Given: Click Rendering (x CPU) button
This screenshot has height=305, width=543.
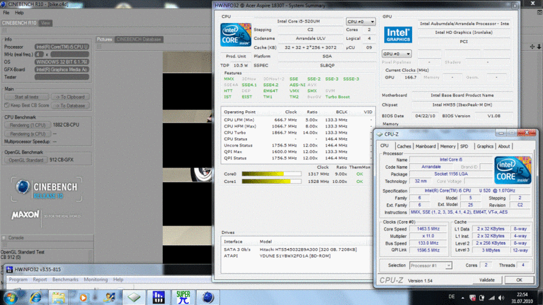Looking at the screenshot, I should tap(28, 134).
